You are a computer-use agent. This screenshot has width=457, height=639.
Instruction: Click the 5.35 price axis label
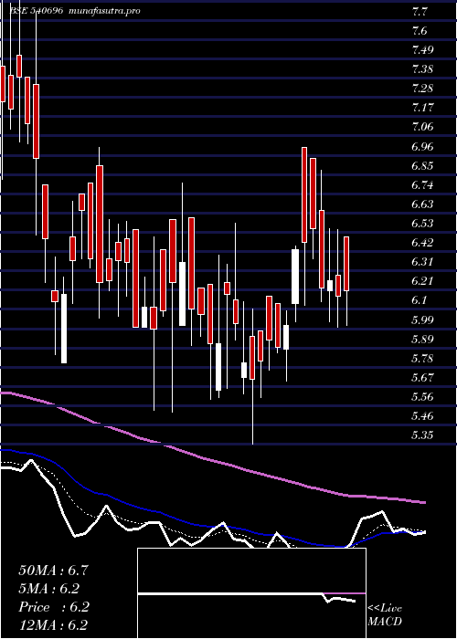[422, 435]
